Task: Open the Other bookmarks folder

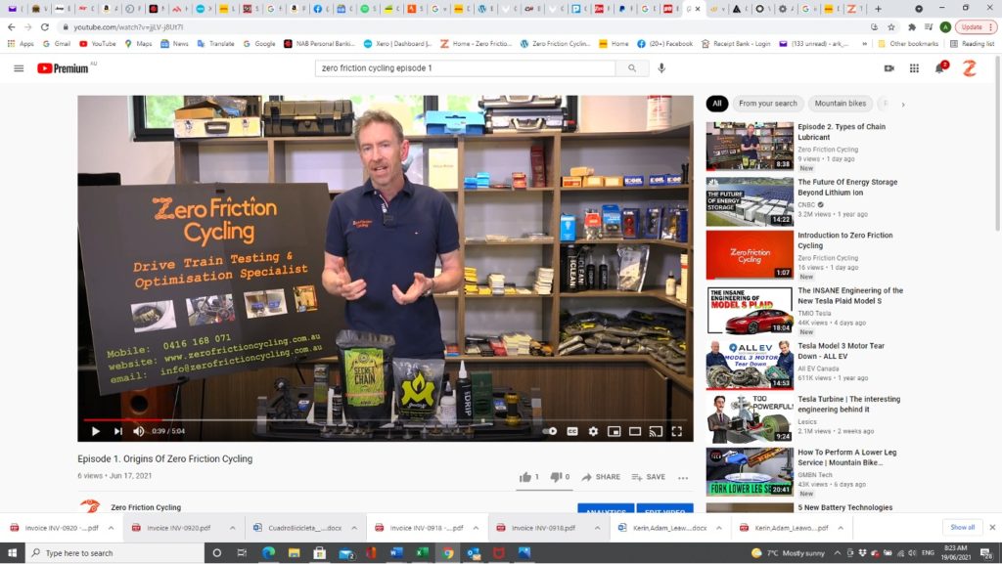Action: [x=908, y=44]
